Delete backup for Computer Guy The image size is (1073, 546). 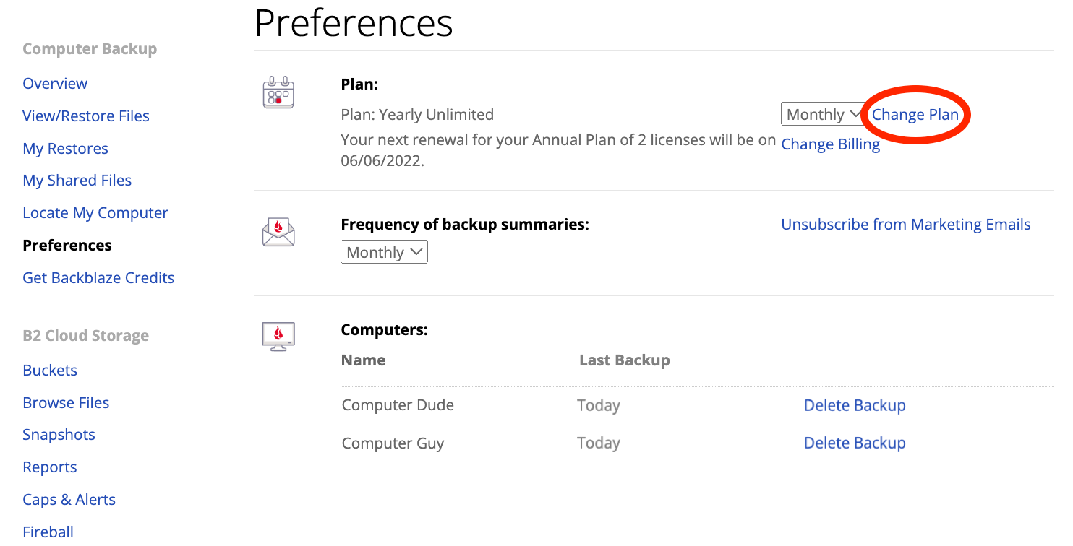(855, 443)
